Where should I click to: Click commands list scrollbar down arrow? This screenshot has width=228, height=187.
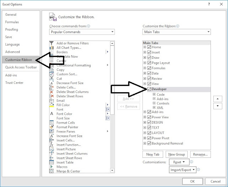click(112, 170)
